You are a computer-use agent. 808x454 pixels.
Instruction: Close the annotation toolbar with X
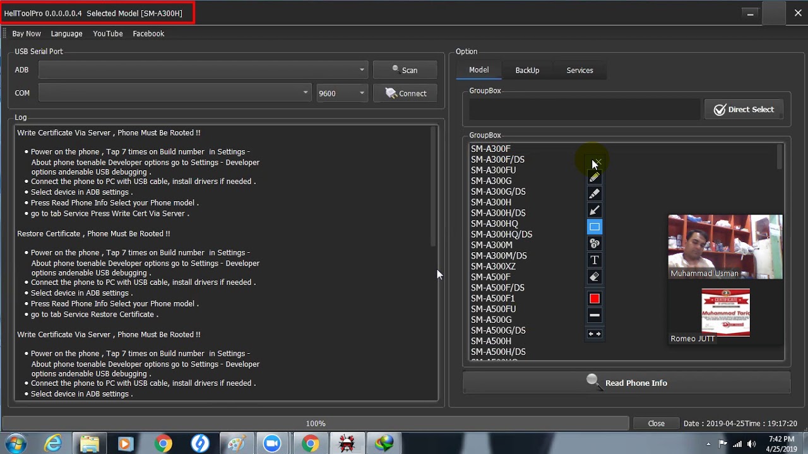(597, 162)
